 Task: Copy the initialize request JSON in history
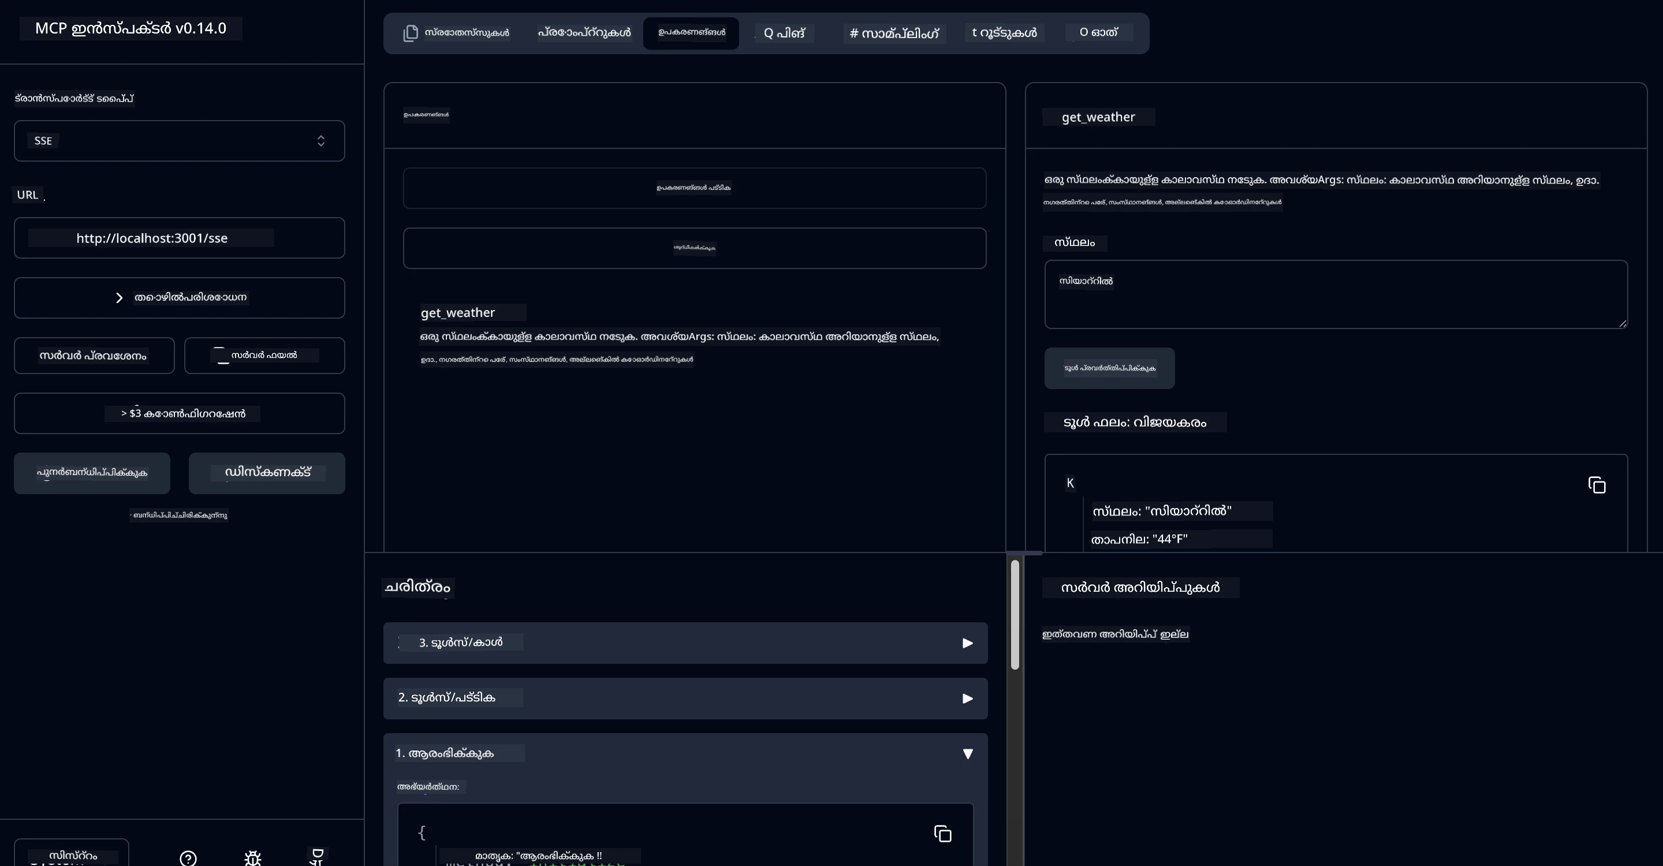pyautogui.click(x=942, y=834)
